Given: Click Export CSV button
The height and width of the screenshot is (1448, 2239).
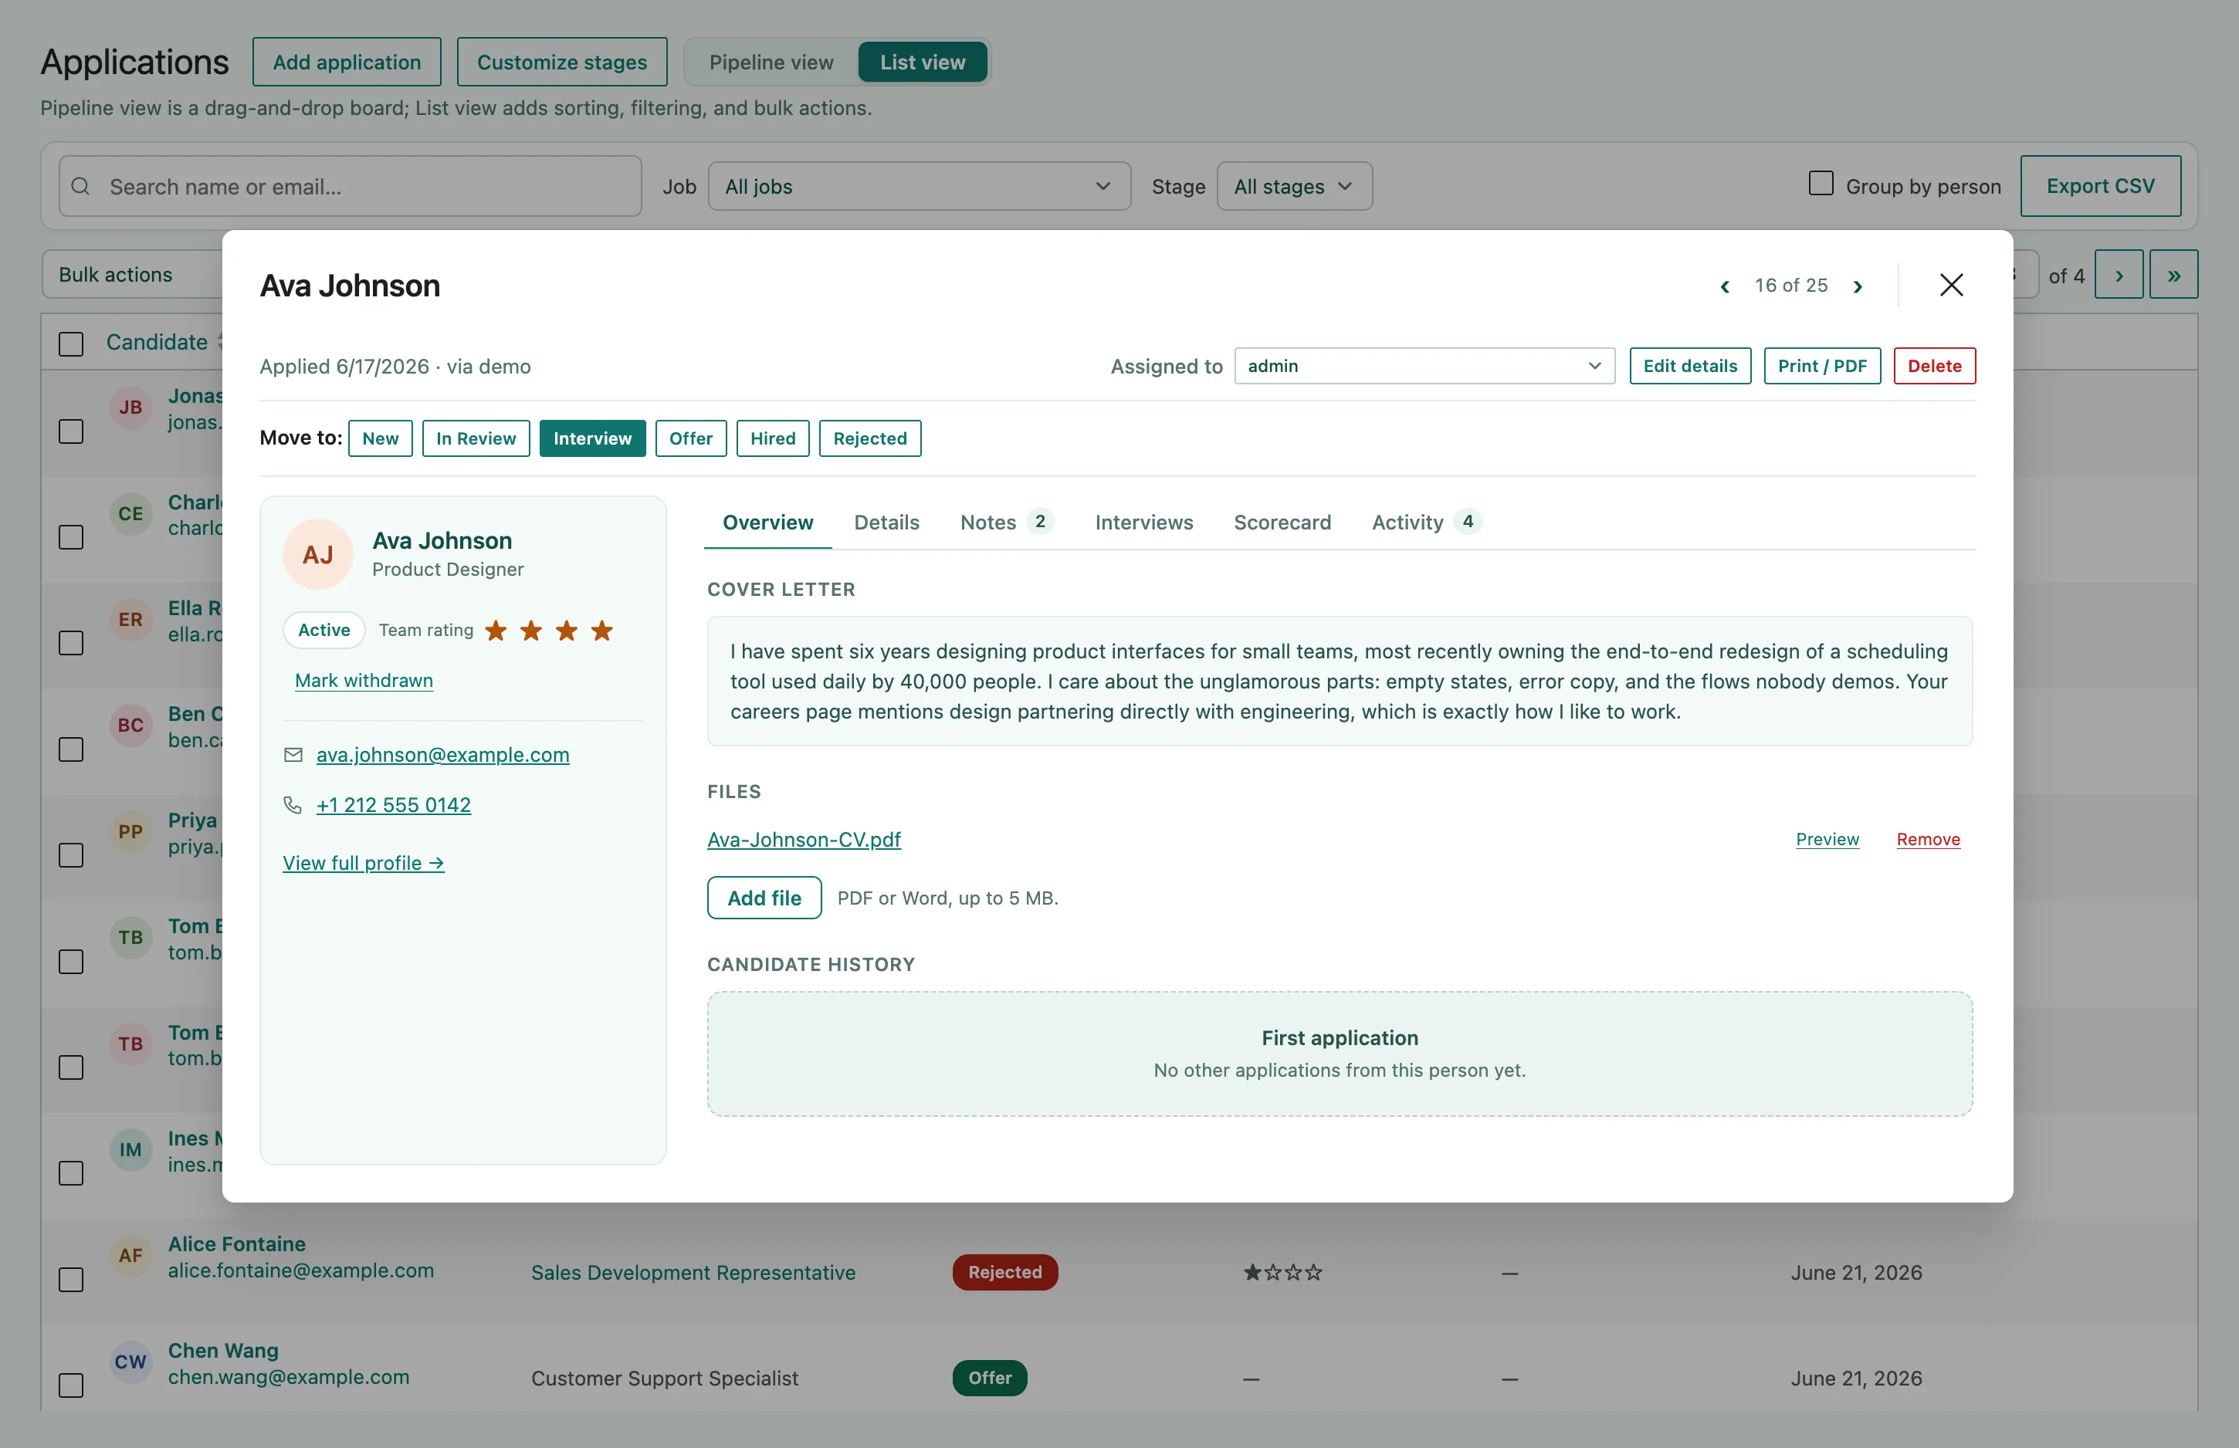Looking at the screenshot, I should [2100, 186].
